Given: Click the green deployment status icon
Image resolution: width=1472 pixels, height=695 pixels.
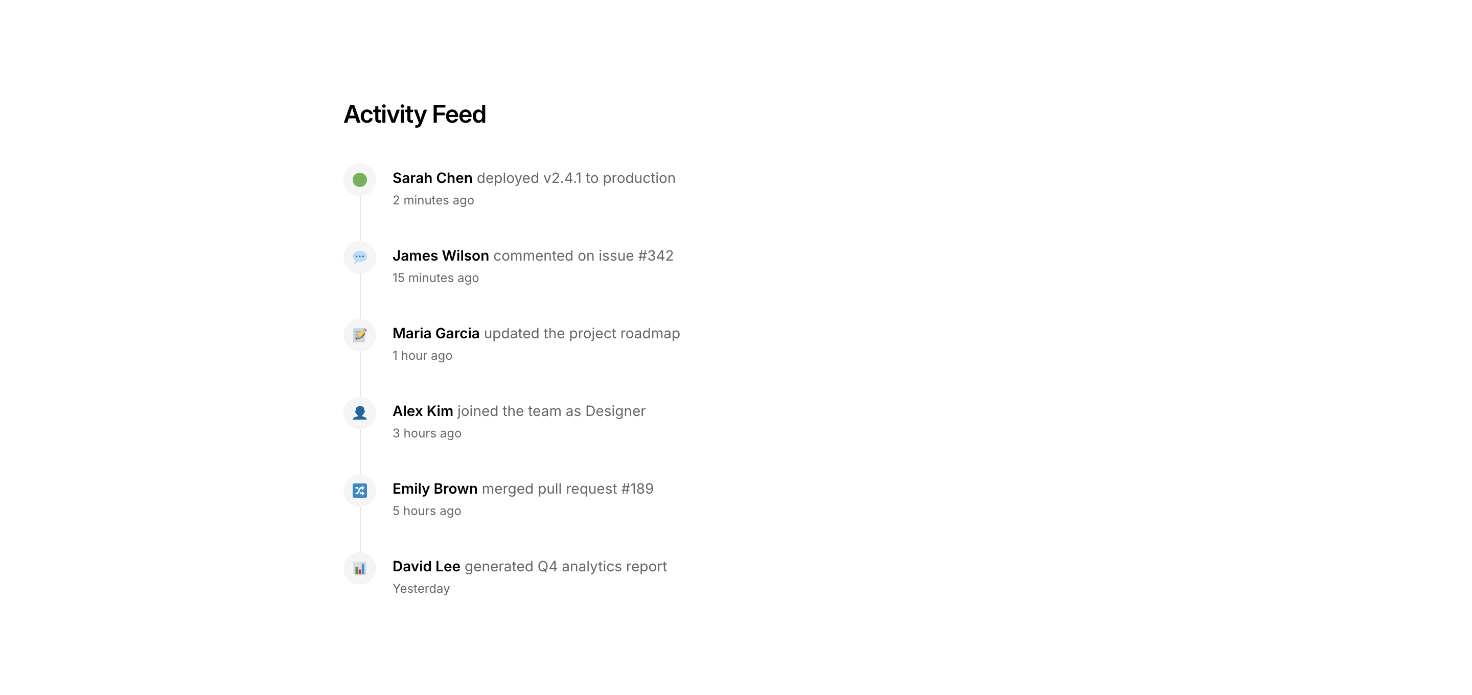Looking at the screenshot, I should tap(359, 180).
